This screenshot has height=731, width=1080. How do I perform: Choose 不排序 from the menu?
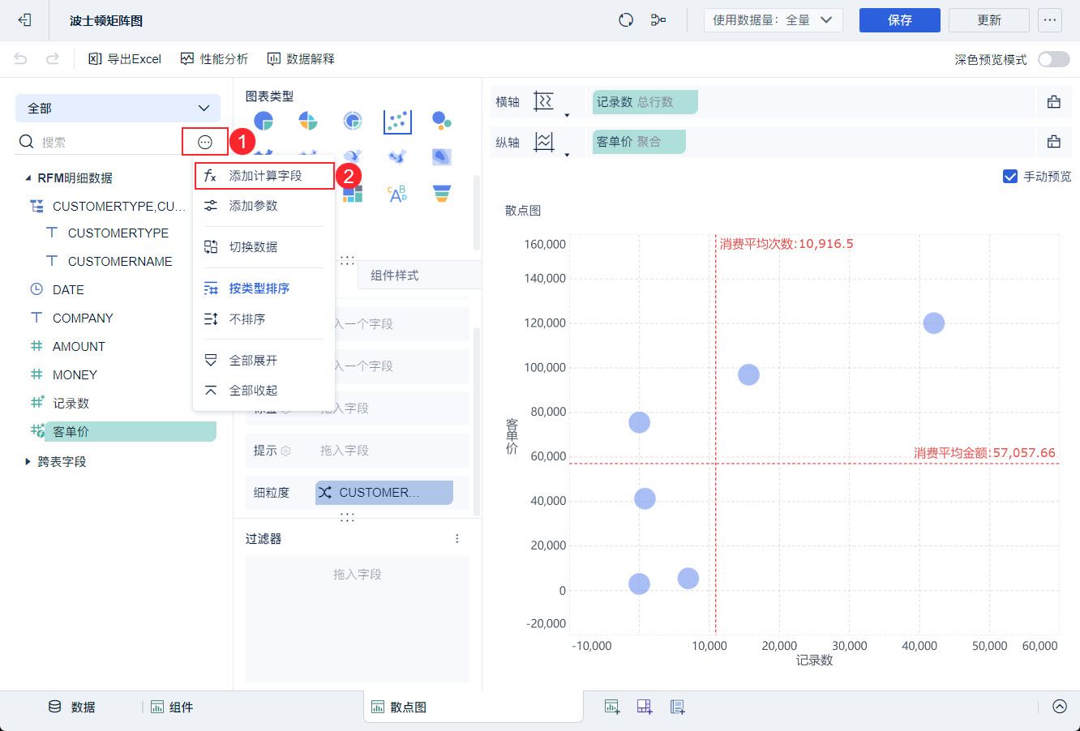coord(264,319)
